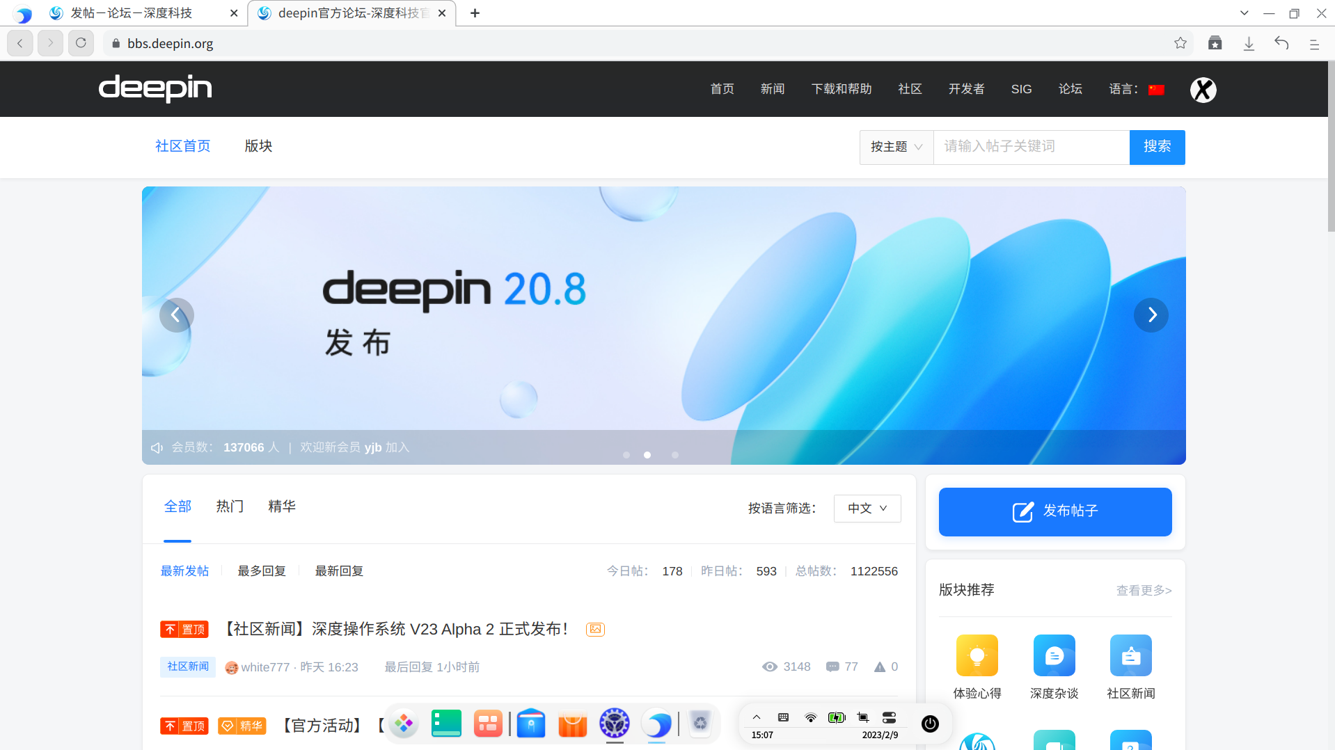Image resolution: width=1335 pixels, height=750 pixels.
Task: Open the browser downloads icon
Action: click(x=1249, y=43)
